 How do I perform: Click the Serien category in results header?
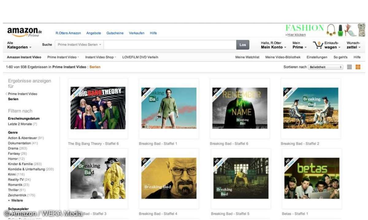point(95,67)
